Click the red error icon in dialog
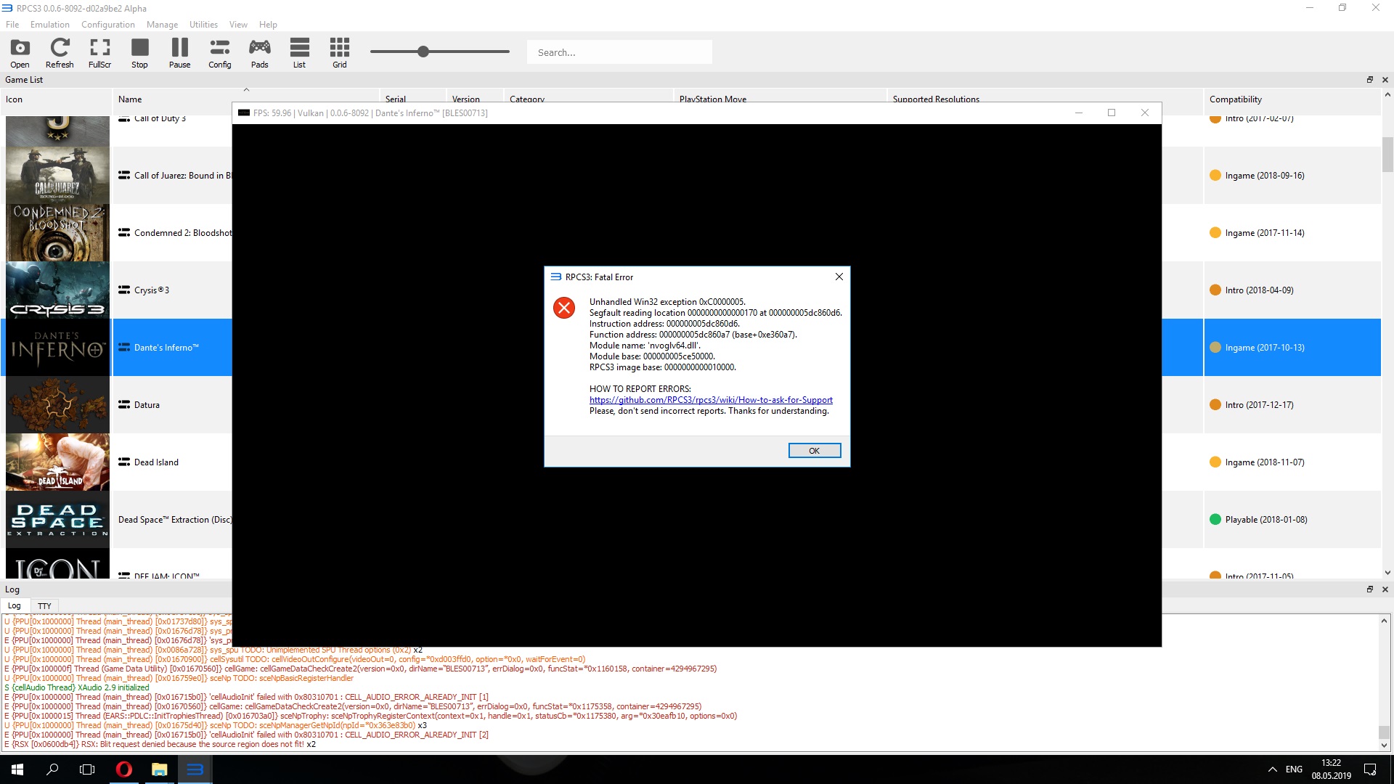The width and height of the screenshot is (1394, 784). pos(564,308)
